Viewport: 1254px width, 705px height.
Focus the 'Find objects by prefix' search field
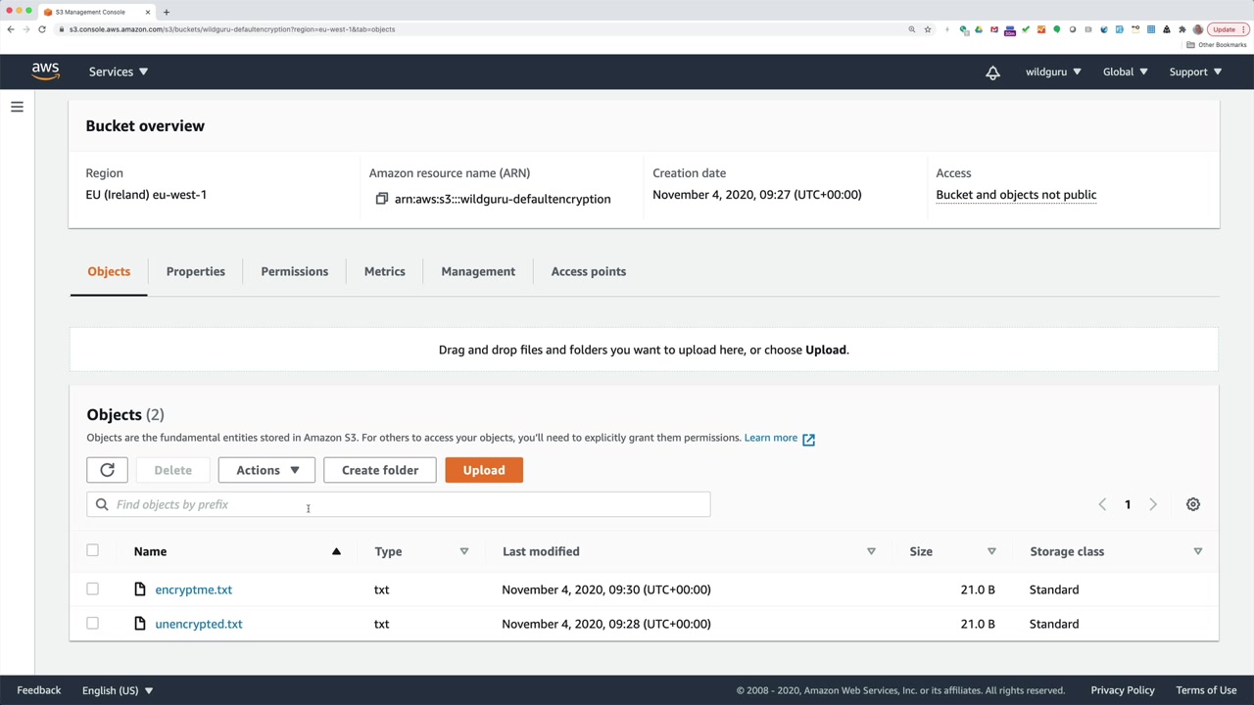click(398, 504)
